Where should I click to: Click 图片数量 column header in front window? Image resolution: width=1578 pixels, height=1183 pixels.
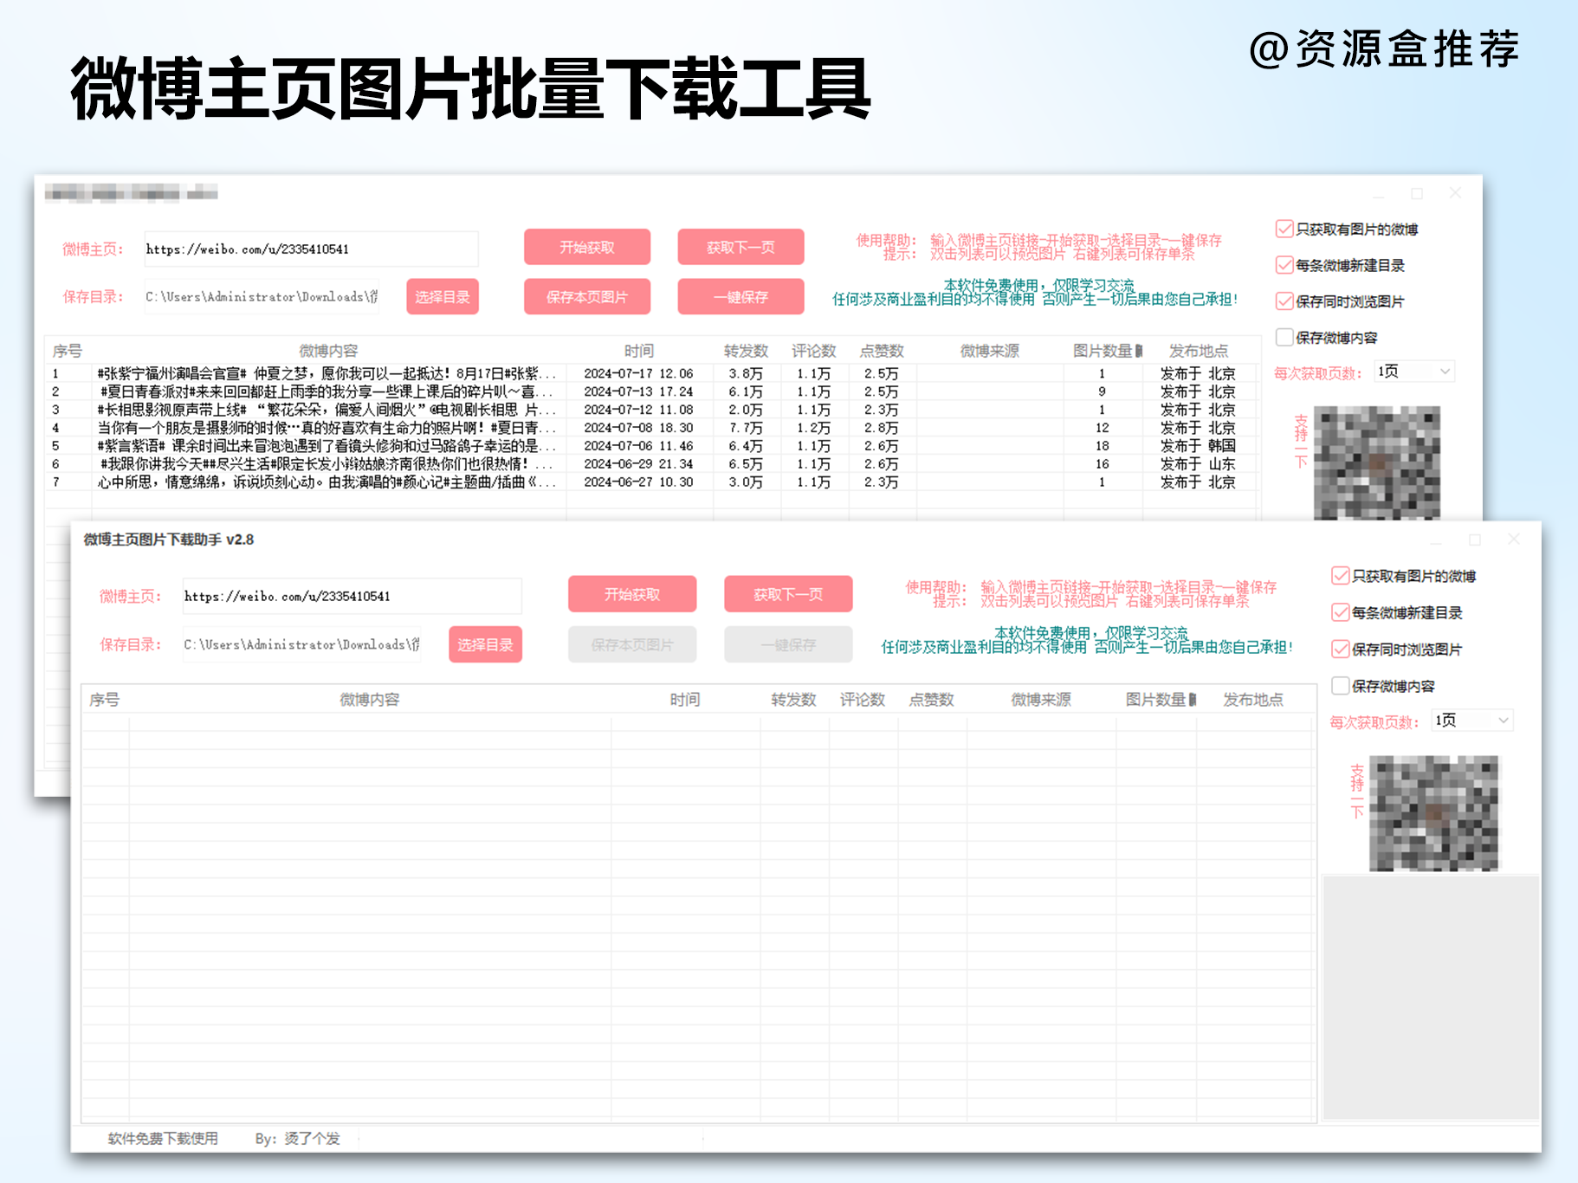[x=1156, y=699]
